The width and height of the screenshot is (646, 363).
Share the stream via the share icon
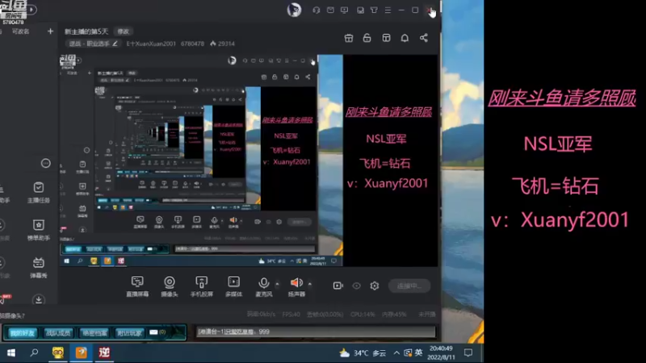[423, 38]
